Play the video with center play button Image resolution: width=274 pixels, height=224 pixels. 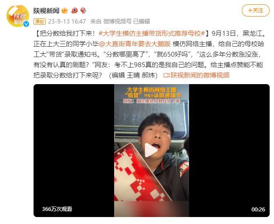click(151, 150)
